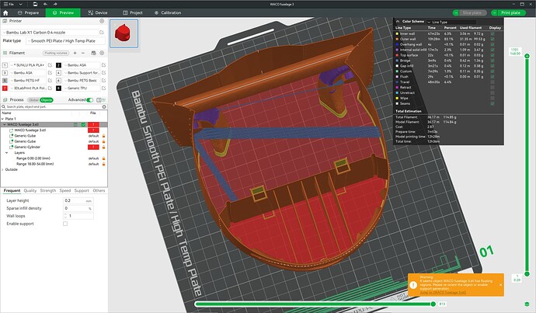Image resolution: width=536 pixels, height=313 pixels.
Task: Open Bambu PETG Basic filament dropdown
Action: pos(82,80)
